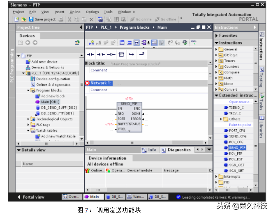The image size is (273, 215).
Task: Click the open branch icon
Action: [131, 55]
